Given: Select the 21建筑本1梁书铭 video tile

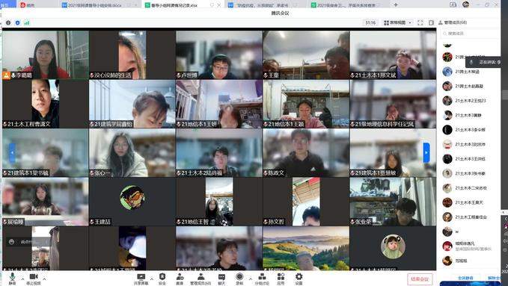Looking at the screenshot, I should click(x=46, y=152).
